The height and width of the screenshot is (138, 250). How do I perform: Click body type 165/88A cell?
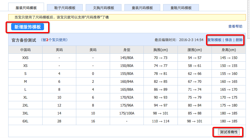(127, 89)
